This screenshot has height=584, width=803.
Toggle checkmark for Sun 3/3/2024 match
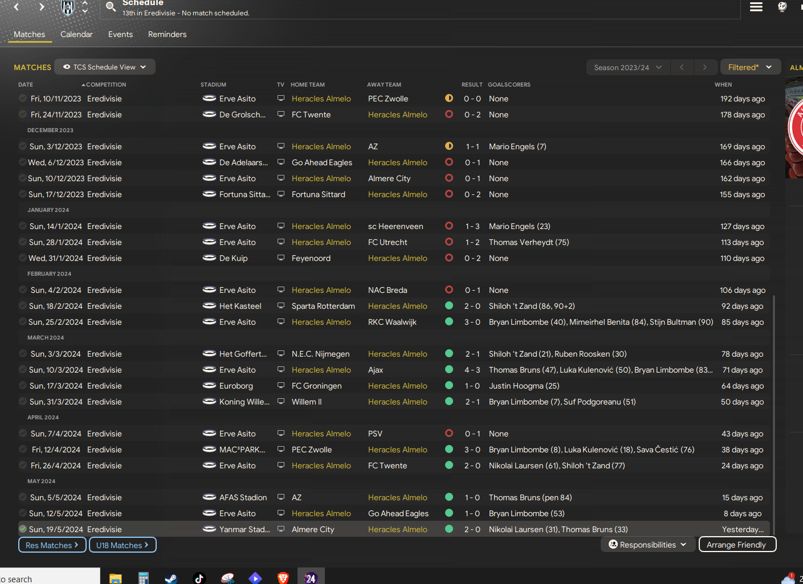[23, 353]
